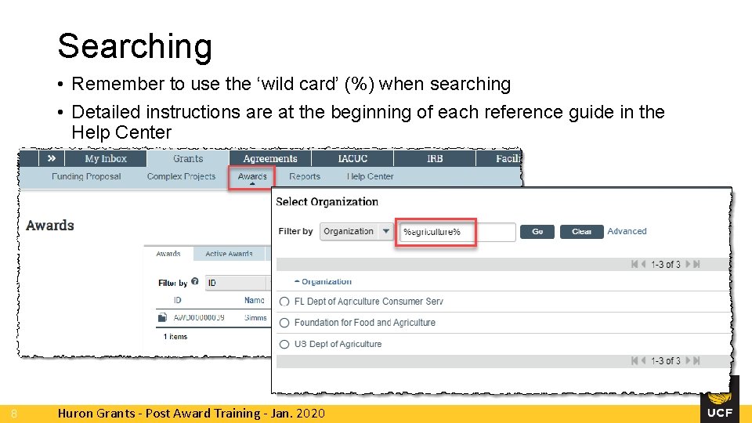This screenshot has height=423, width=752.
Task: Go to first page in bottom pager
Action: point(634,360)
